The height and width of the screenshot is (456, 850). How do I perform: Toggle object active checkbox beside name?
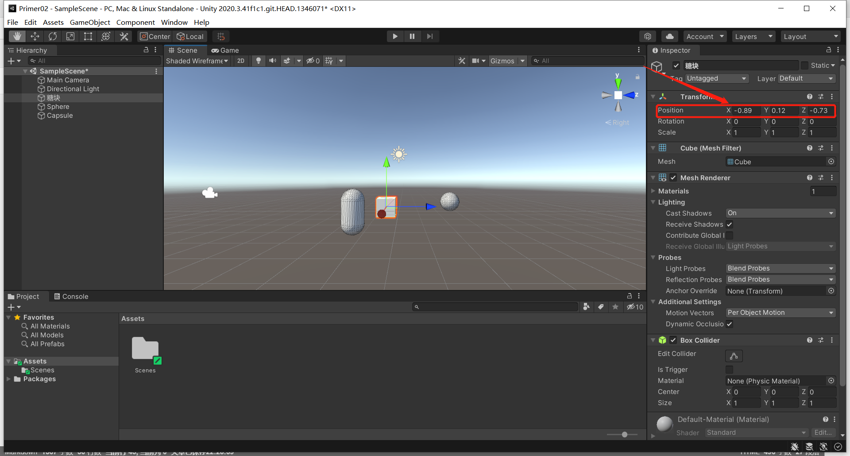coord(676,66)
